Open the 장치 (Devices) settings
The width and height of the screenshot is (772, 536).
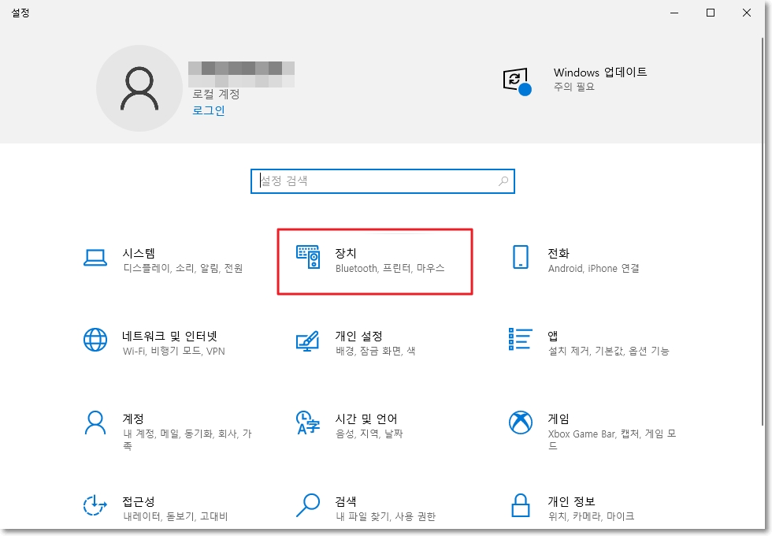tap(375, 260)
